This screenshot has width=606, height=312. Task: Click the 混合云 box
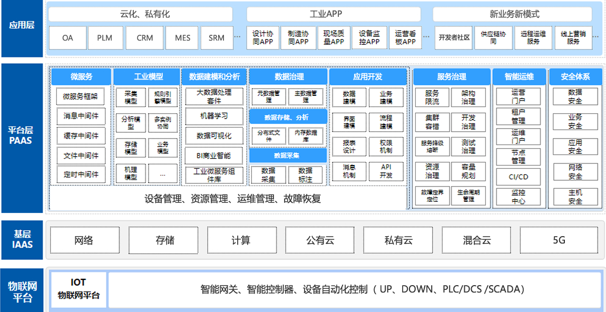click(x=477, y=240)
